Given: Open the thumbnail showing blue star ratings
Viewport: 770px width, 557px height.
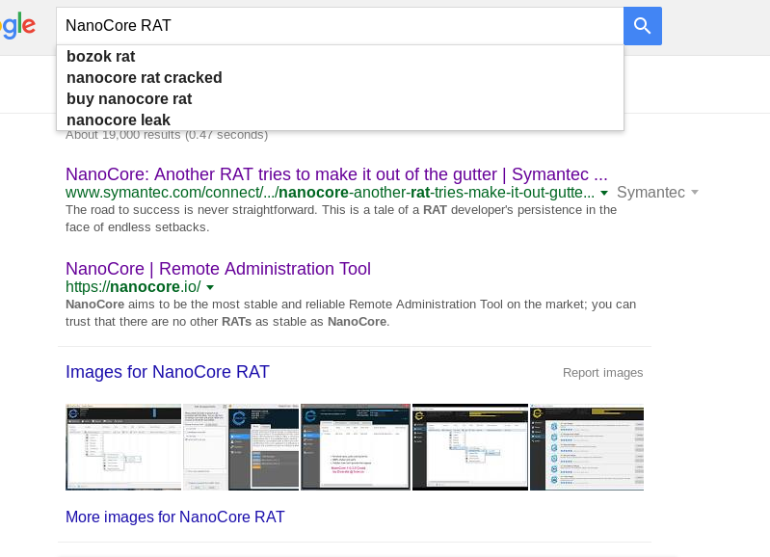Looking at the screenshot, I should coord(587,447).
